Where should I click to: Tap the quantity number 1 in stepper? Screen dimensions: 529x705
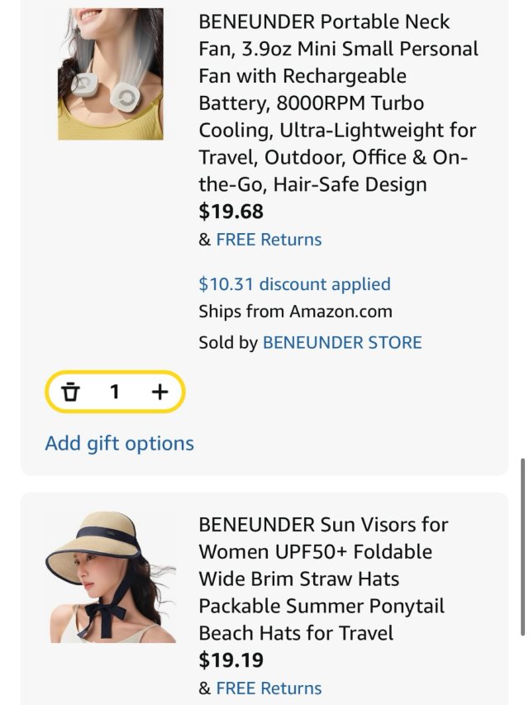(115, 392)
